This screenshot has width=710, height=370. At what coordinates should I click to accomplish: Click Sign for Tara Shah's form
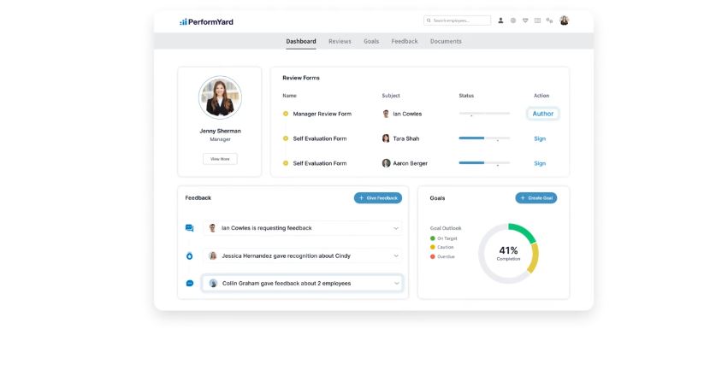(x=540, y=138)
